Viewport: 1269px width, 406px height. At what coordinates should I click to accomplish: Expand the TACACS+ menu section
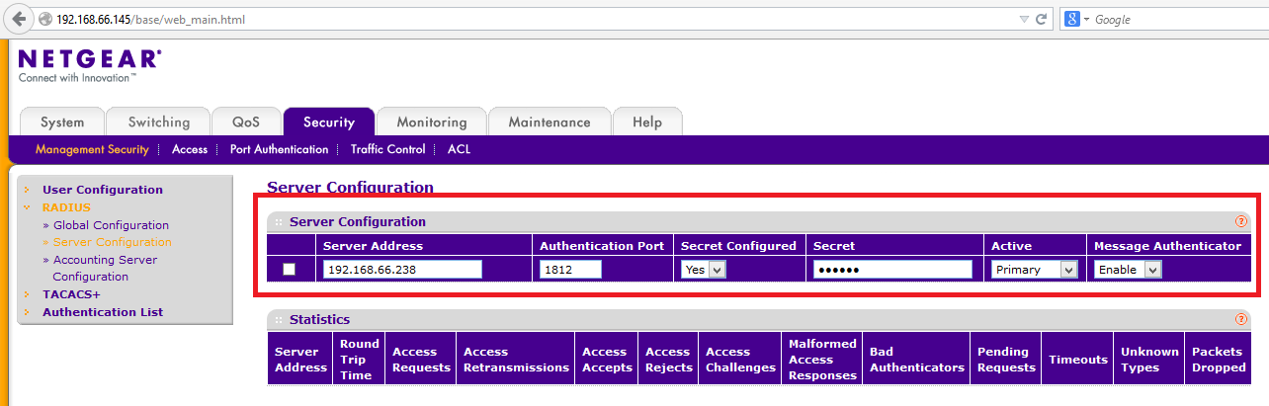71,294
